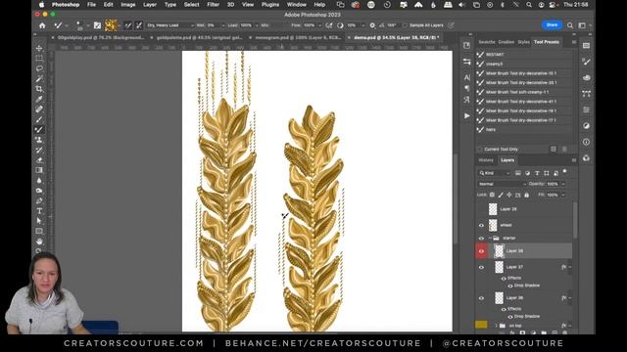Select the RESTART tool preset
The width and height of the screenshot is (627, 352).
coord(524,55)
